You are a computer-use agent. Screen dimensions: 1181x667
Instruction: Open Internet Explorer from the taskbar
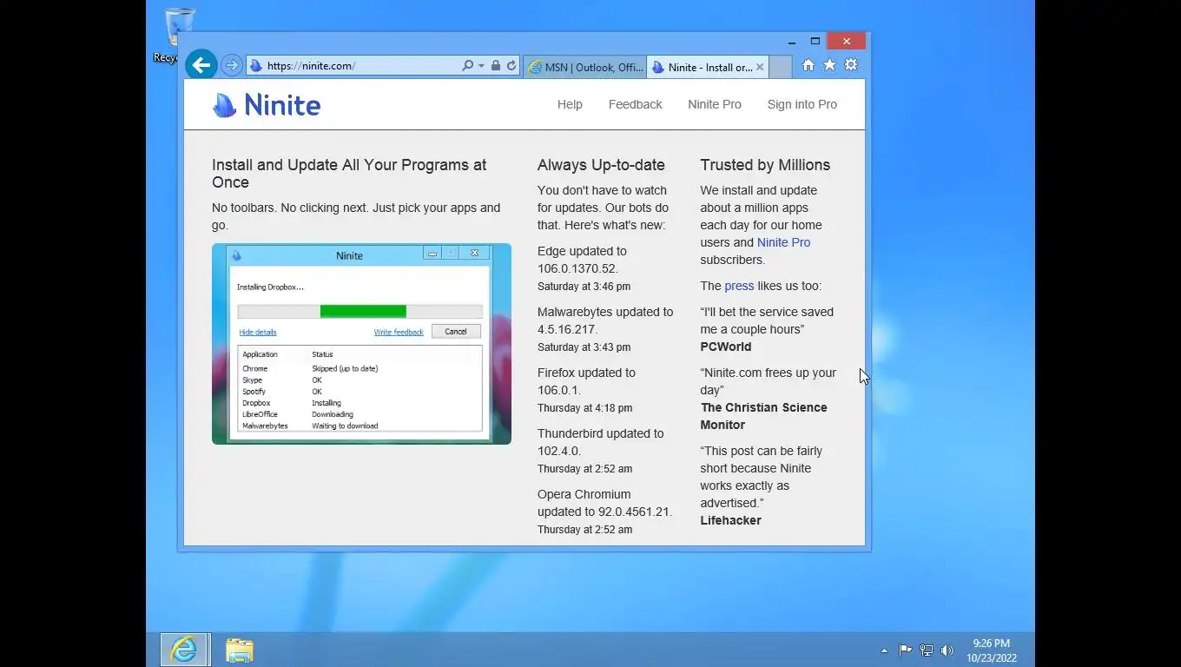click(184, 650)
